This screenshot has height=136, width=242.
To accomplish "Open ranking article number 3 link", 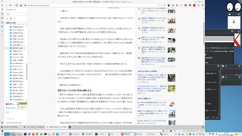I will click(153, 29).
